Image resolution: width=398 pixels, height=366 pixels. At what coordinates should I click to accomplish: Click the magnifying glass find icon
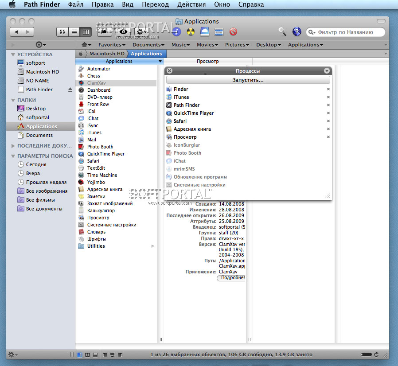282,32
